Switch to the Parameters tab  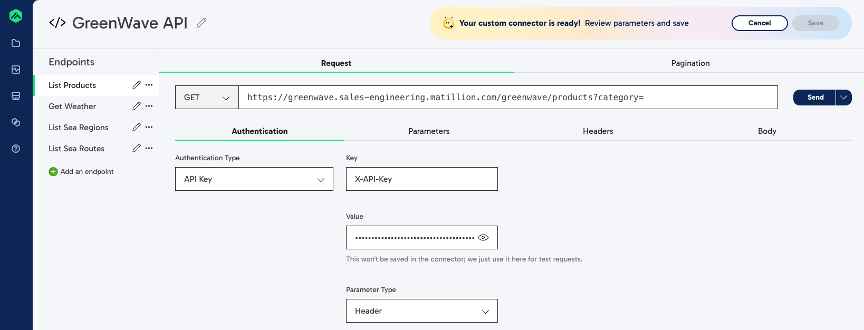(x=428, y=131)
